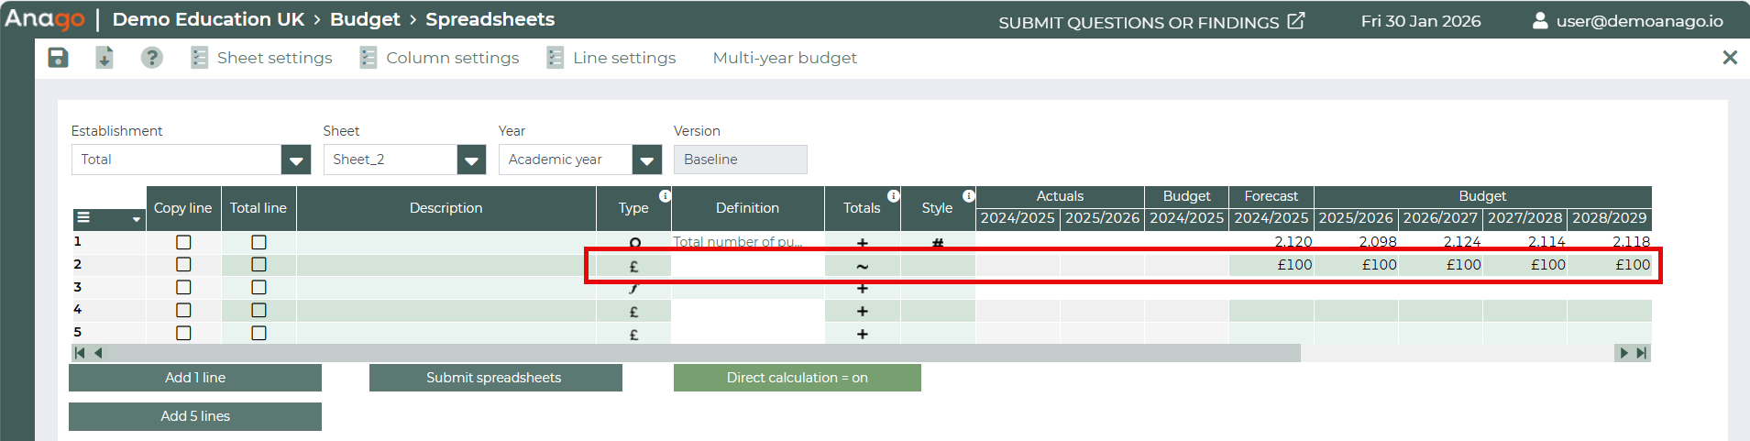The width and height of the screenshot is (1750, 441).
Task: Click the horizontal scrollbar track
Action: tap(1456, 353)
